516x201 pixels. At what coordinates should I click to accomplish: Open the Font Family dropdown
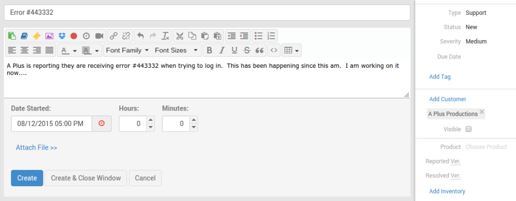coord(127,50)
